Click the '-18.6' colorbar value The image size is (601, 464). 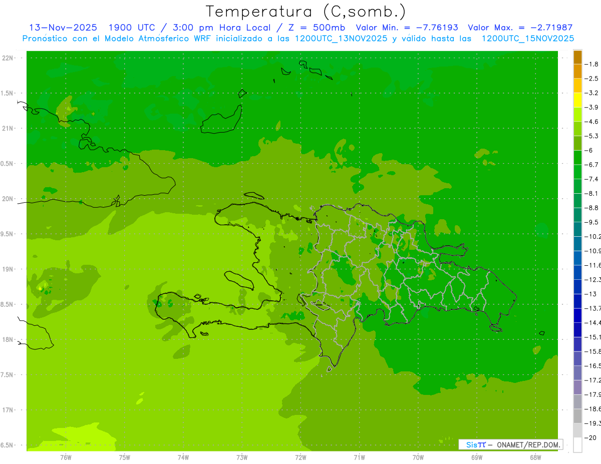coord(592,409)
